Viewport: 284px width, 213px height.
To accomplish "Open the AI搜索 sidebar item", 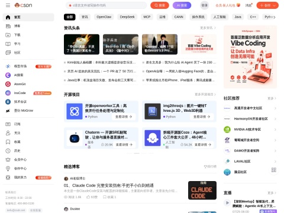I will point(28,75).
